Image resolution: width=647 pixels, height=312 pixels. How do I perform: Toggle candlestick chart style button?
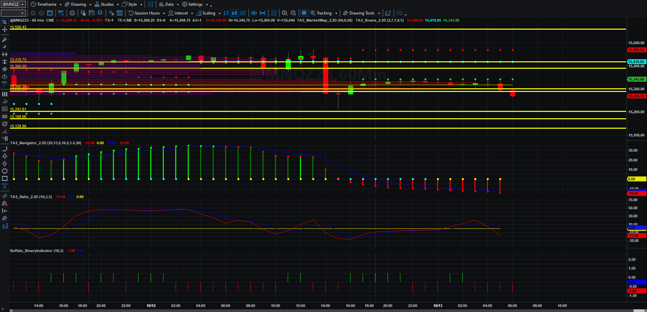click(x=234, y=13)
